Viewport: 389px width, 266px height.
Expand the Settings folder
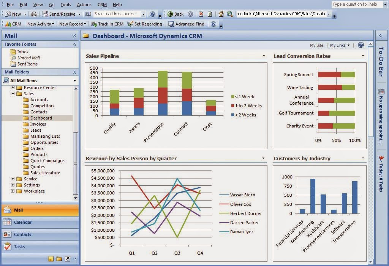[13, 185]
